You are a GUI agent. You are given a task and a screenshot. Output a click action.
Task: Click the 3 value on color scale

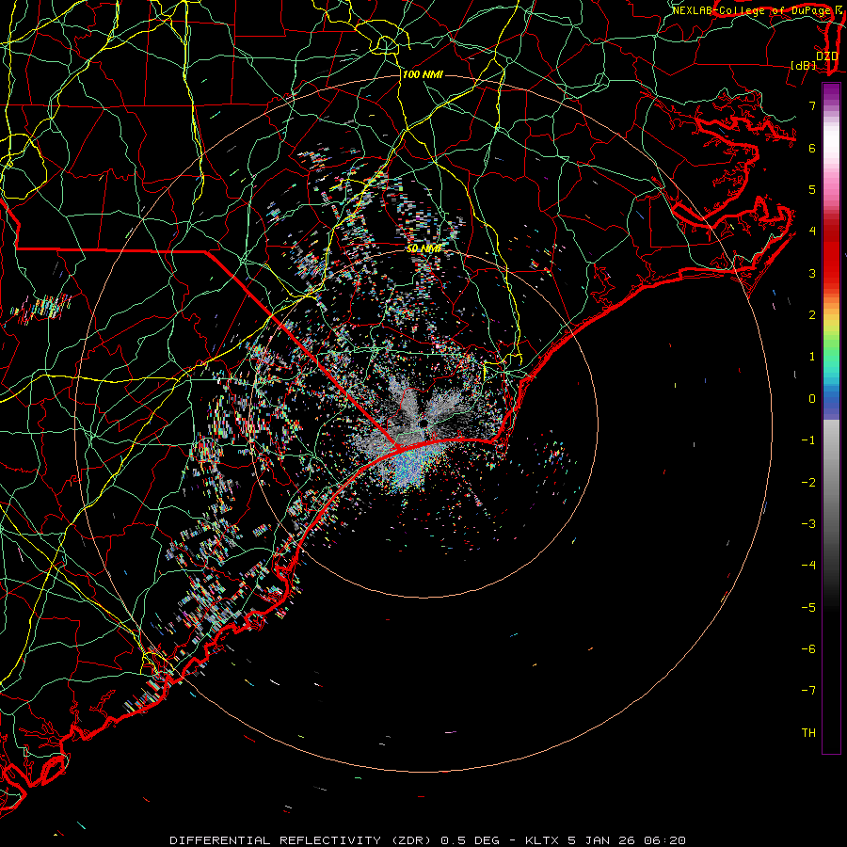coord(812,273)
